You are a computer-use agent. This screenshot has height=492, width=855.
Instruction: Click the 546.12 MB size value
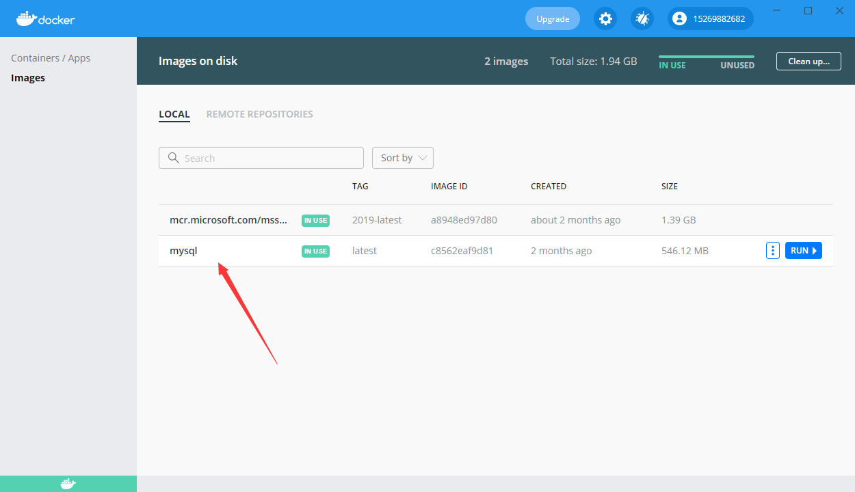pyautogui.click(x=685, y=251)
